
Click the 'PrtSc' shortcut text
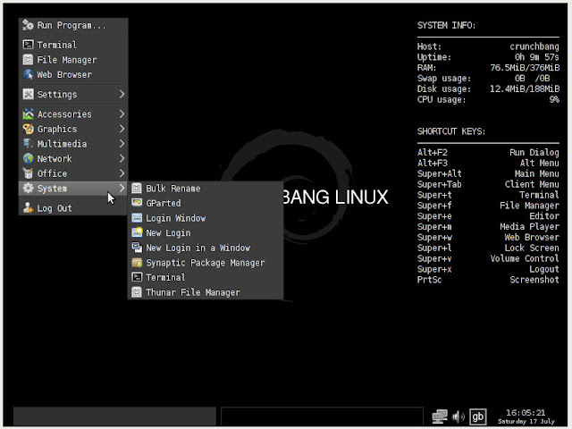[x=429, y=280]
